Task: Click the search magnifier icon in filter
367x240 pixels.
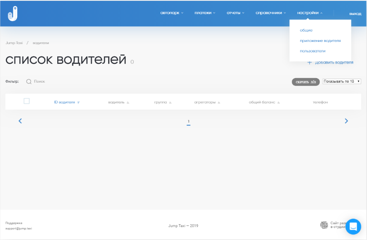Action: (29, 81)
